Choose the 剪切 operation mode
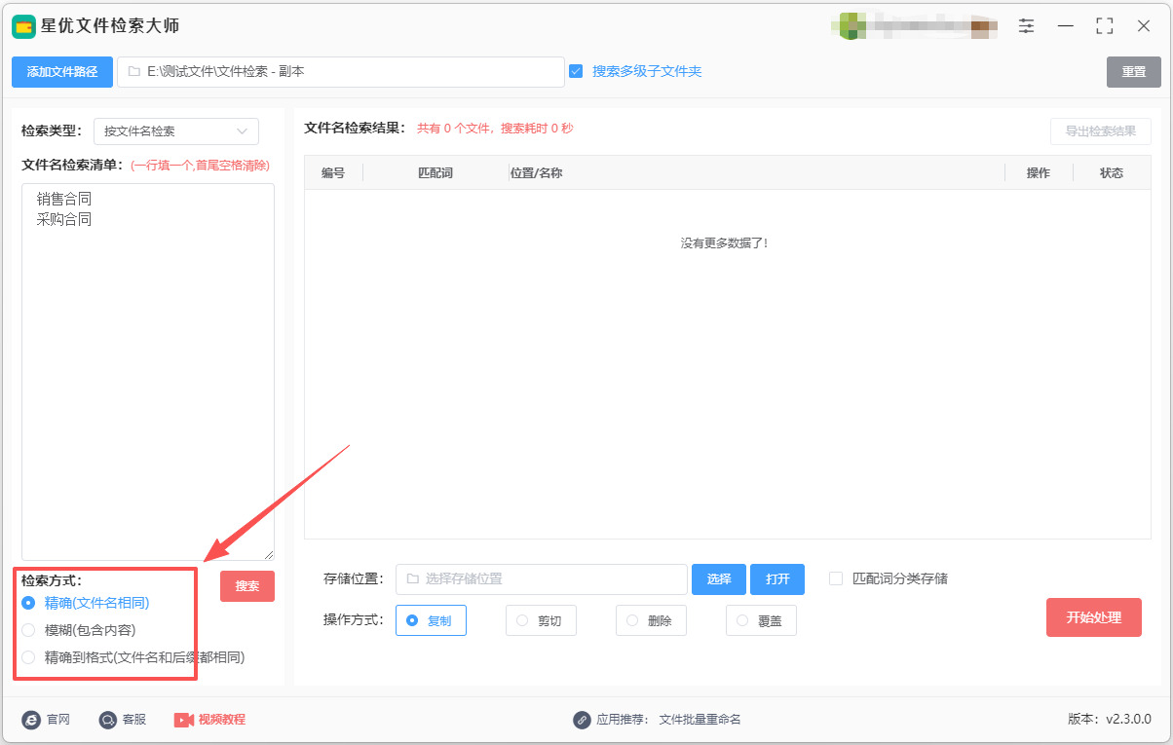Screen dimensions: 1173x745 [x=541, y=620]
